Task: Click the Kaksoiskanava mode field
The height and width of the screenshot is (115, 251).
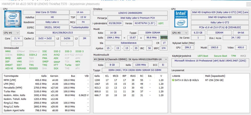Action: [x=129, y=43]
